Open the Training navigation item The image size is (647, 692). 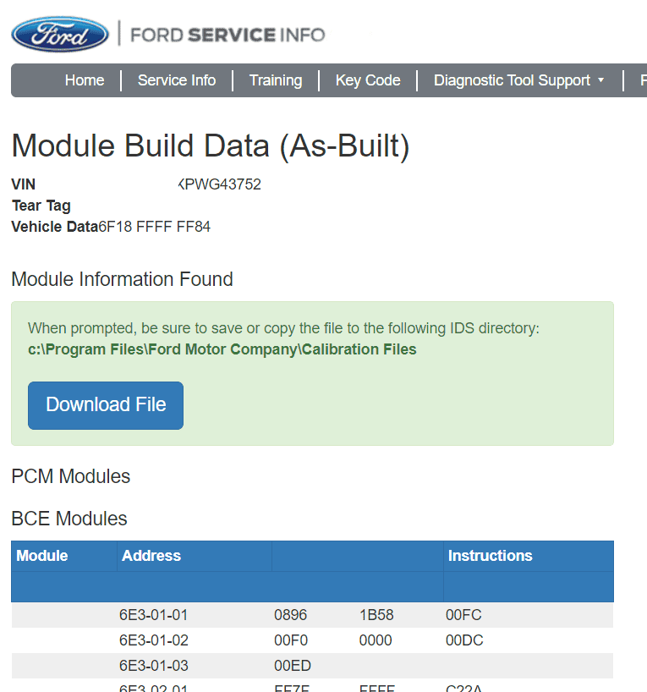click(276, 80)
